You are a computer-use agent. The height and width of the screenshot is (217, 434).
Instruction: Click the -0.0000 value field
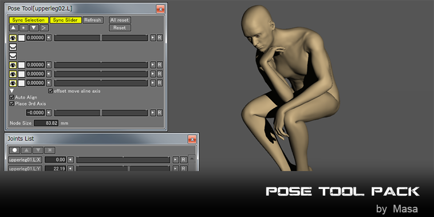[x=35, y=113]
